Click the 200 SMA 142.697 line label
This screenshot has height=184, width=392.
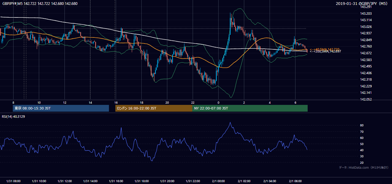point(325,52)
